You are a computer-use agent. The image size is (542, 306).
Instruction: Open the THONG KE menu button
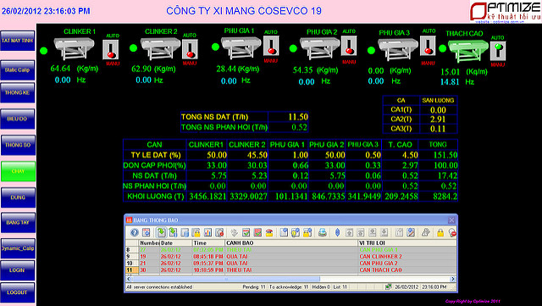18,92
